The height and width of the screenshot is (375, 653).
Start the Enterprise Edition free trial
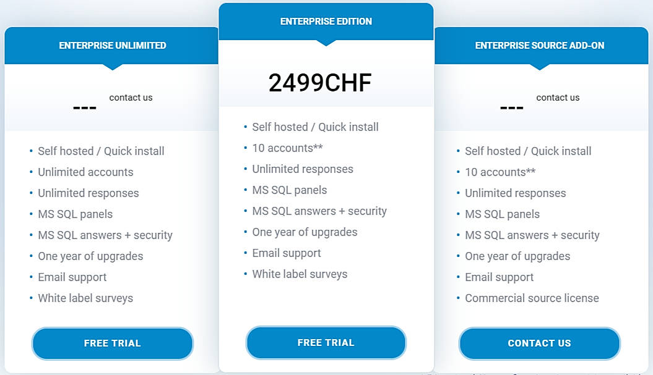pyautogui.click(x=326, y=343)
